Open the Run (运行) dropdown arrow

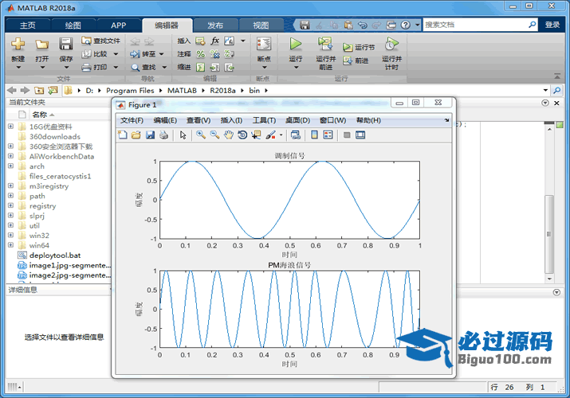[296, 68]
